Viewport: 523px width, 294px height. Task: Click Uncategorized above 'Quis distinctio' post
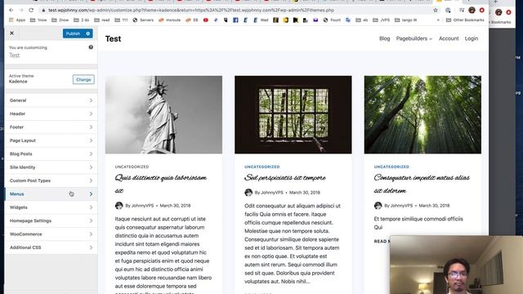coord(132,167)
